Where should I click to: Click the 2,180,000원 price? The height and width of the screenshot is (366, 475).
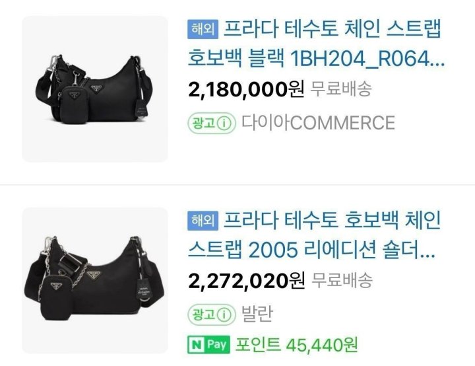[246, 90]
